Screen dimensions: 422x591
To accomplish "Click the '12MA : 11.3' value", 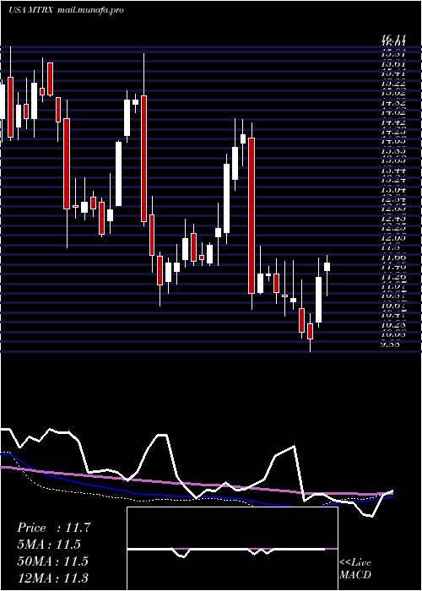I will tap(52, 577).
